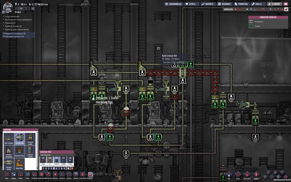Open the Priorities screen
This screenshot has height=182, width=291.
(241, 4)
